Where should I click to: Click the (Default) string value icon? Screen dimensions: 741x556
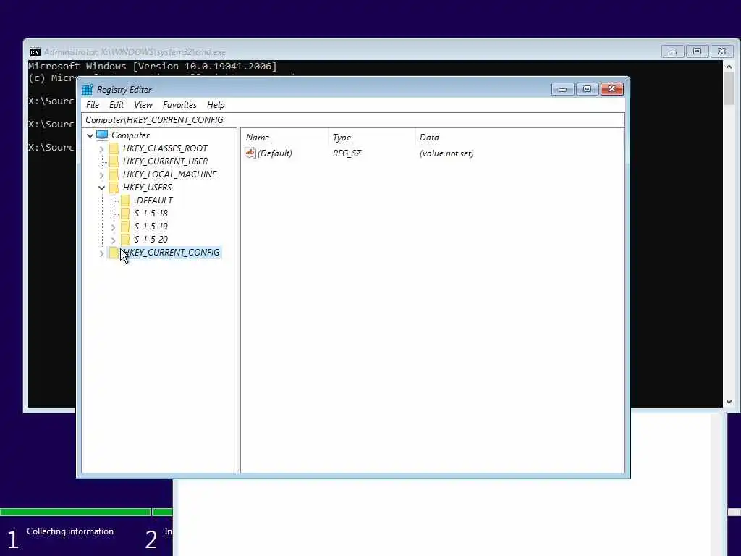point(250,153)
